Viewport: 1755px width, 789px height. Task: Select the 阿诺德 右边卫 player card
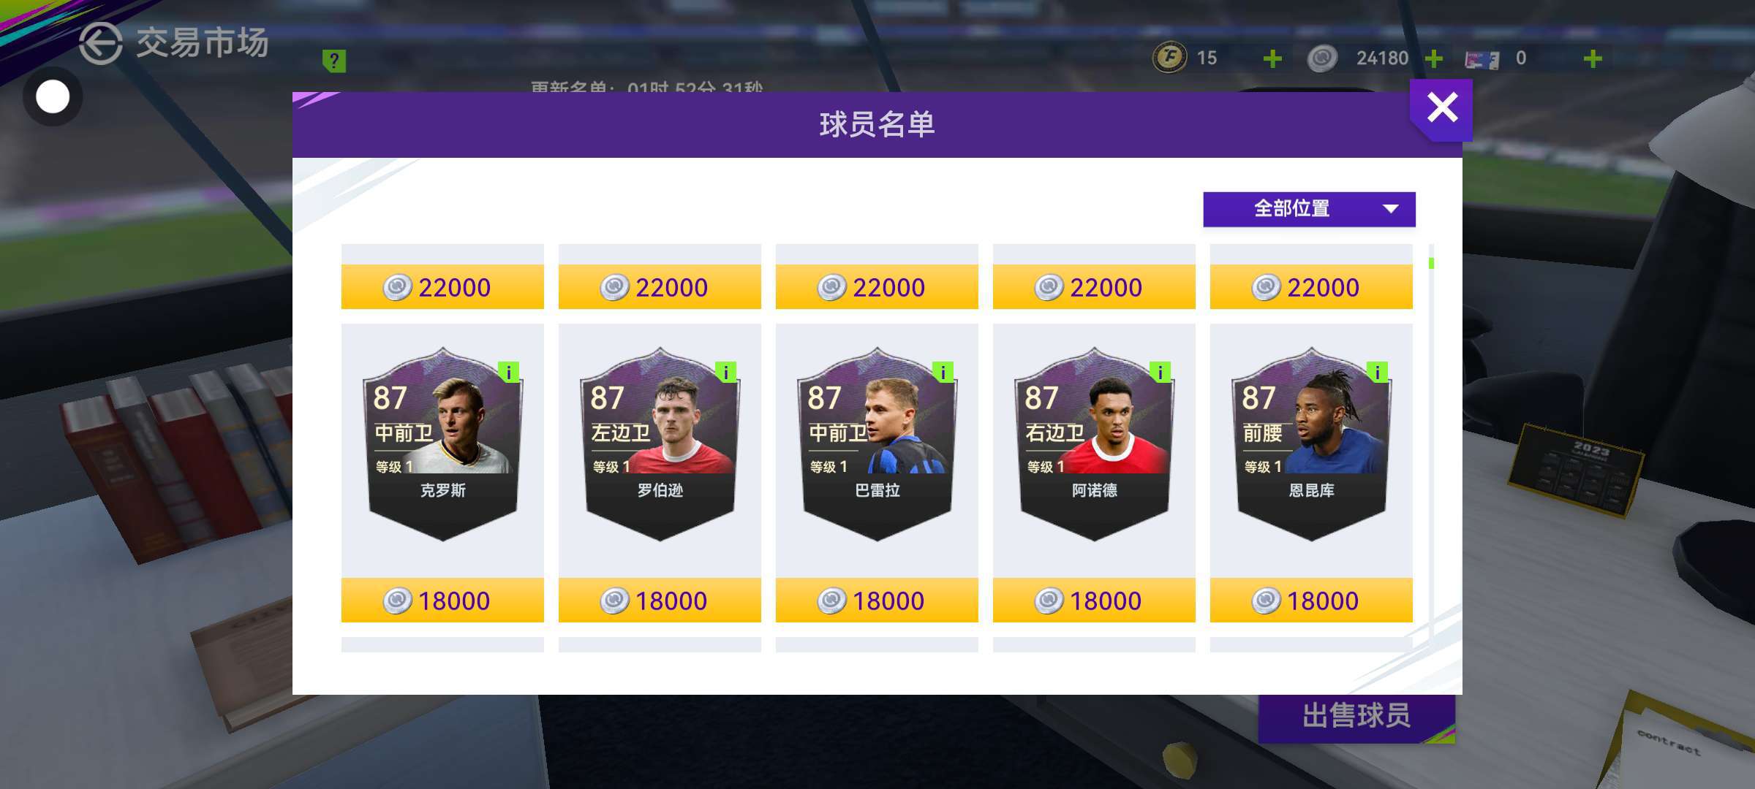point(1094,444)
